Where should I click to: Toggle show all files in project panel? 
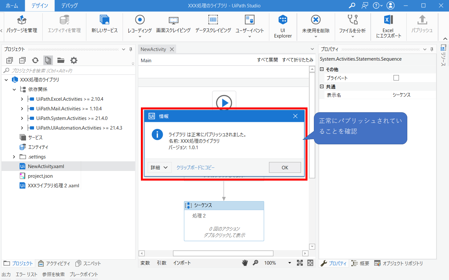click(x=48, y=60)
